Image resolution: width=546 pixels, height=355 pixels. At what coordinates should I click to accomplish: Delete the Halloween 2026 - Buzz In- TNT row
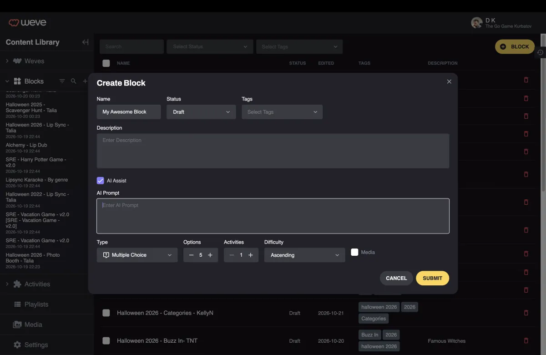pyautogui.click(x=526, y=340)
